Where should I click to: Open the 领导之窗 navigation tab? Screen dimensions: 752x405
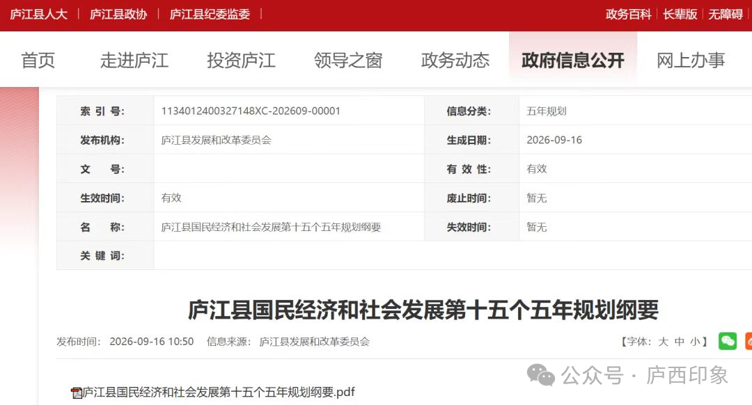[348, 61]
